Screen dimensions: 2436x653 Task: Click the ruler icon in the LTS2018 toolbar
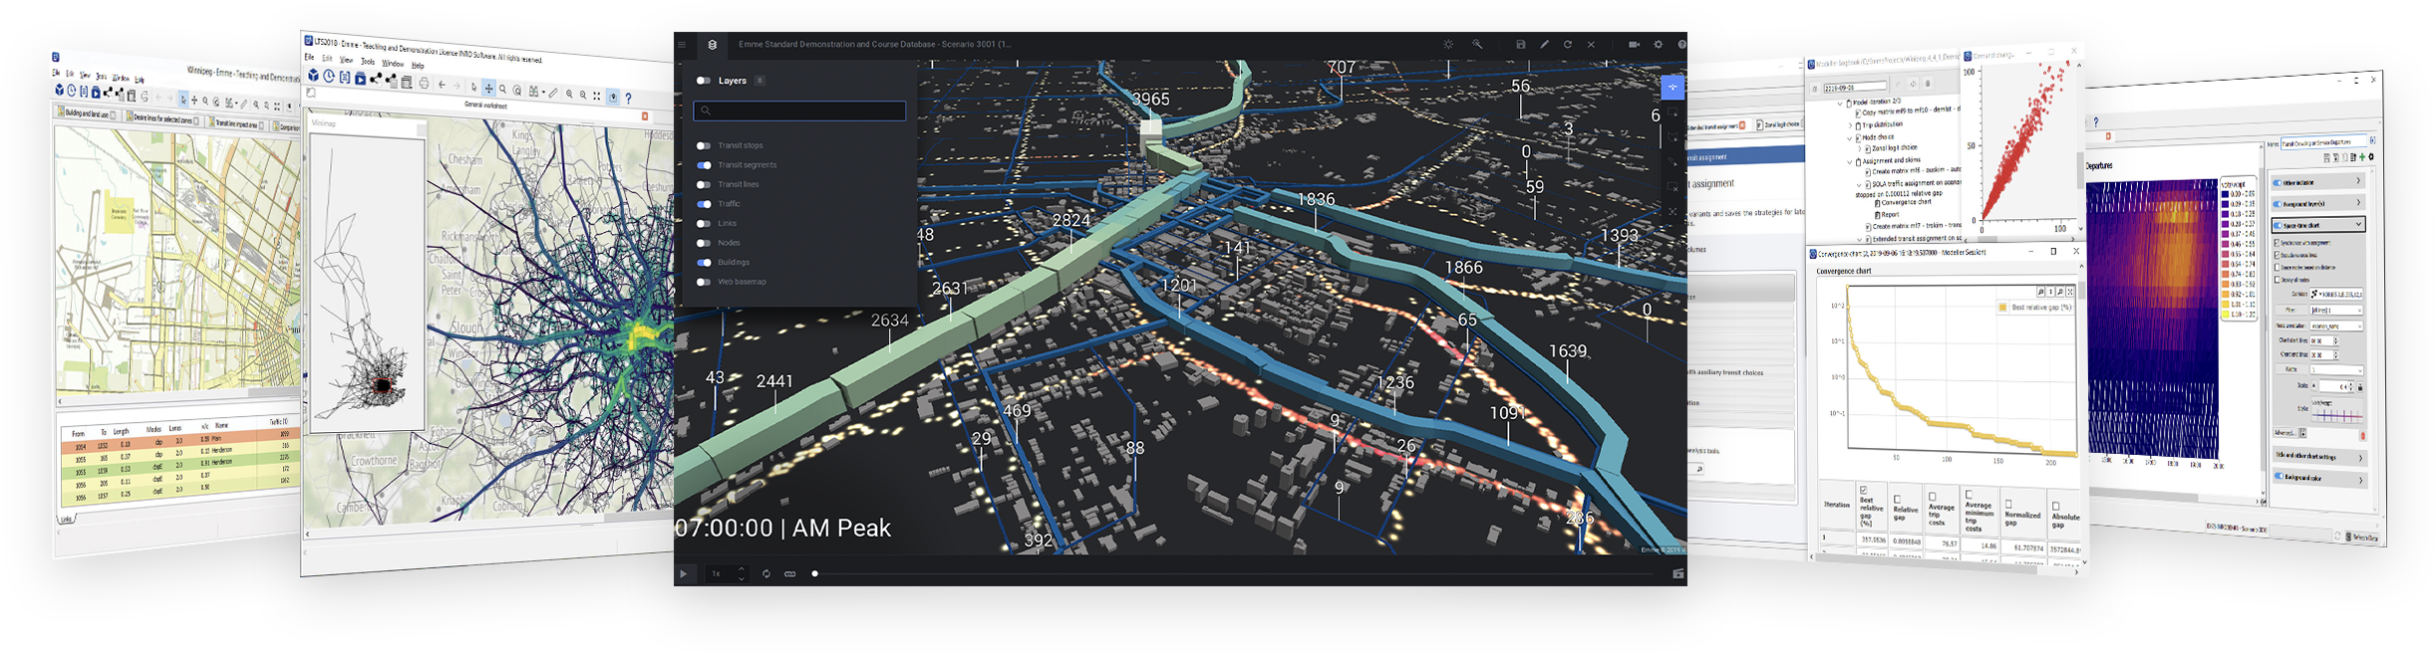point(554,93)
